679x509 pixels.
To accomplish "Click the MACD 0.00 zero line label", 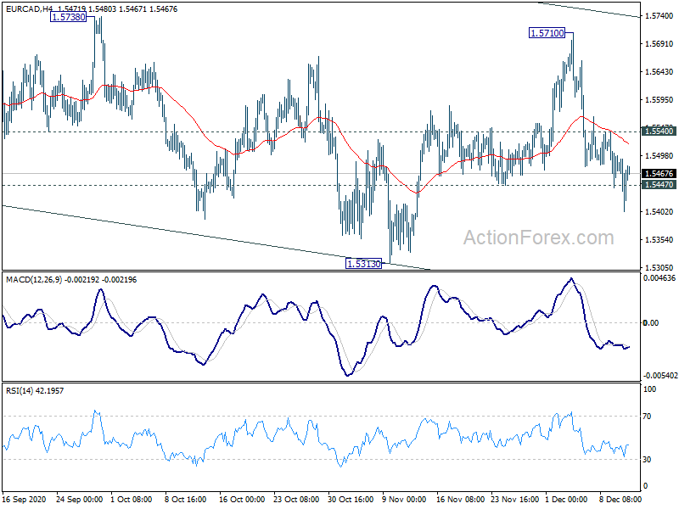I will tap(651, 323).
